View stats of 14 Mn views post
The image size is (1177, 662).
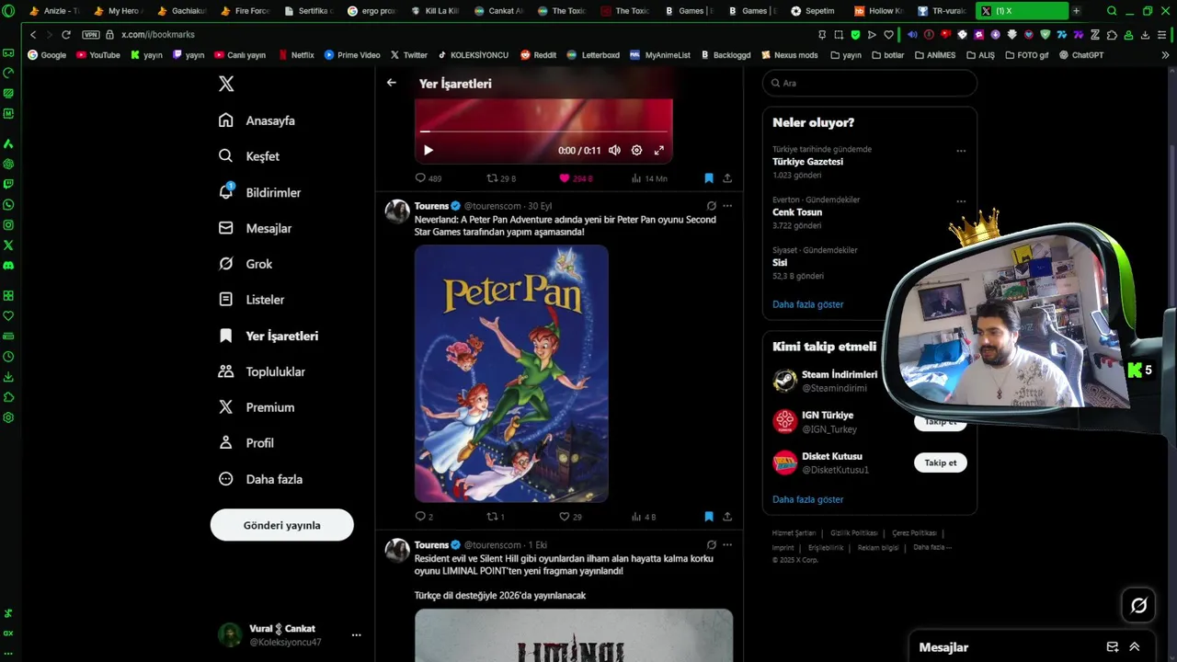(649, 178)
